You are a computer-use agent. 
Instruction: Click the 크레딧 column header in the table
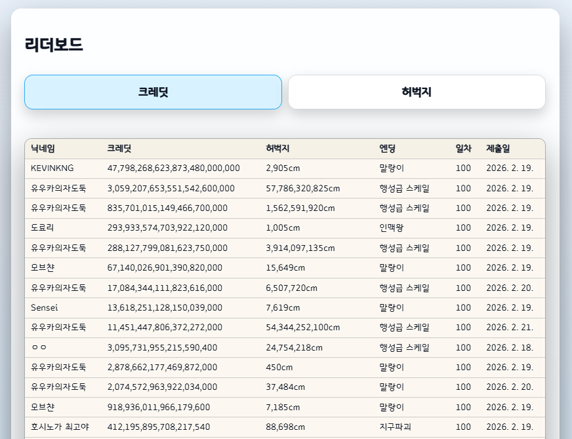tap(119, 149)
